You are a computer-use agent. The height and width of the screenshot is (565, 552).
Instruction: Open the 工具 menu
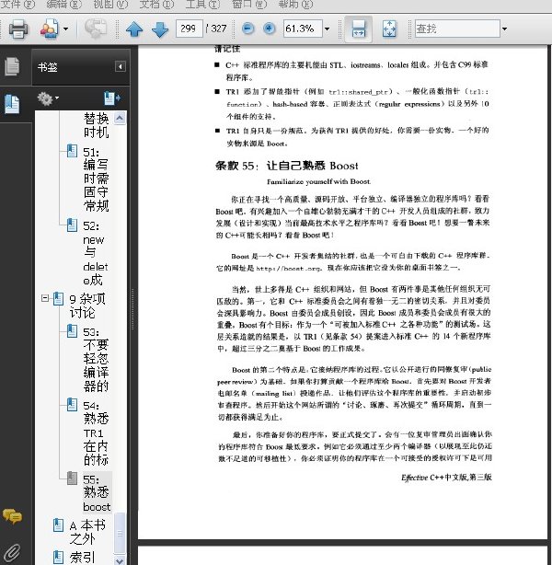pos(202,5)
